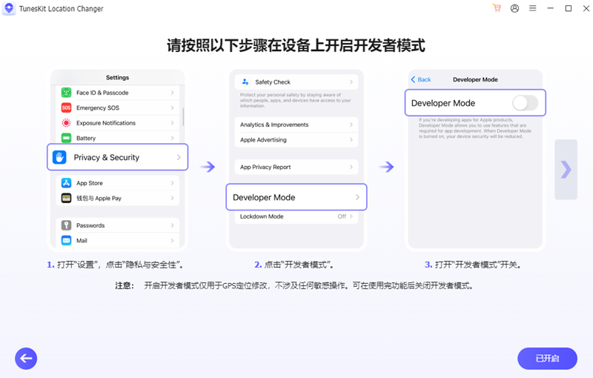
Task: Click Apple Advertising chevron
Action: click(351, 140)
